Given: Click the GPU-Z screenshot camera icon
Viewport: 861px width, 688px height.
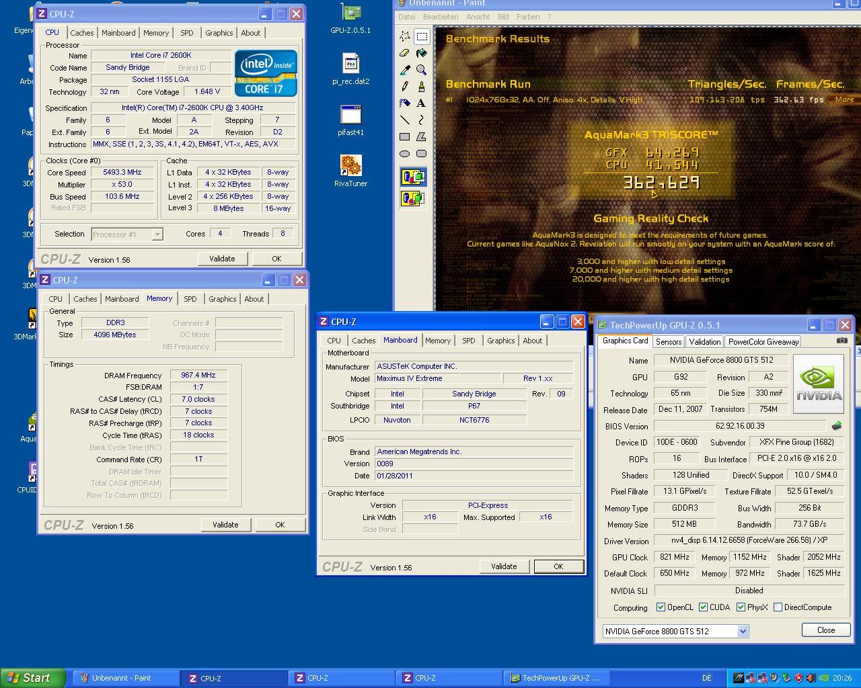Looking at the screenshot, I should pos(841,341).
